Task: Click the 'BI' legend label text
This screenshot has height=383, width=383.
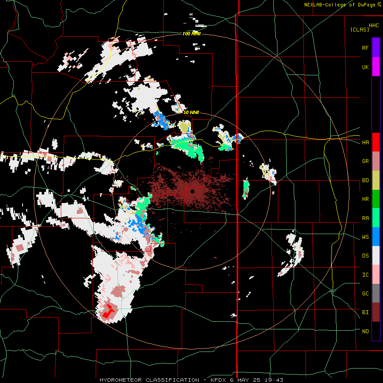Action: pos(365,312)
